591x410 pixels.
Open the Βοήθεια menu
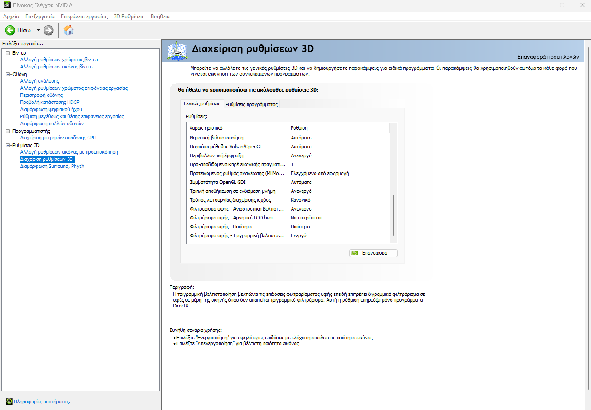pyautogui.click(x=160, y=16)
